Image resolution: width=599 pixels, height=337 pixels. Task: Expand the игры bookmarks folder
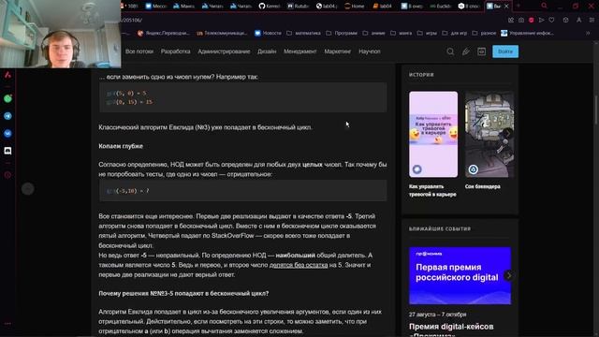point(427,34)
